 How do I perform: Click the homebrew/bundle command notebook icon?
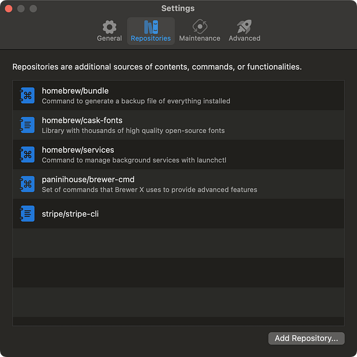click(x=27, y=95)
